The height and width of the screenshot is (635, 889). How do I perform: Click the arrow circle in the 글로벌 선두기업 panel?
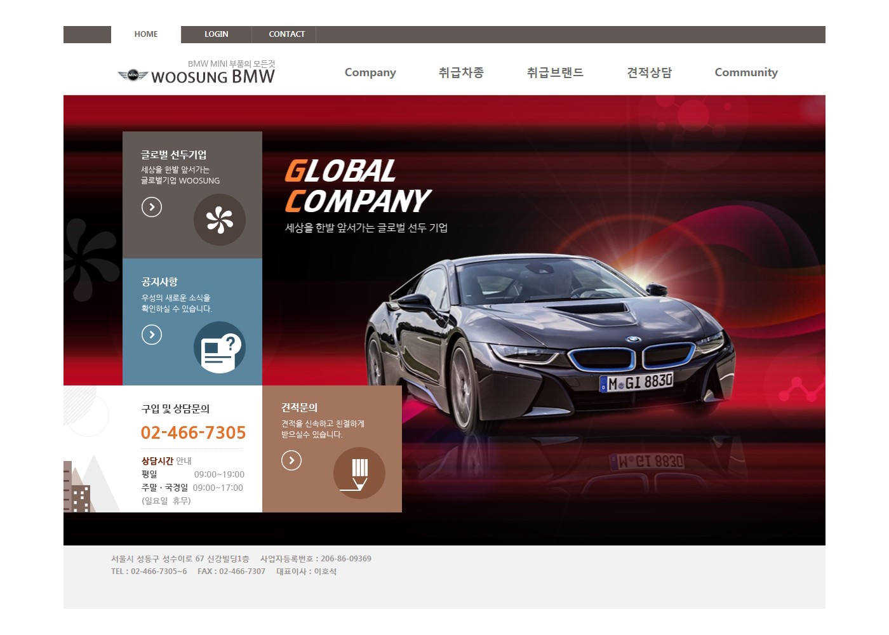click(152, 207)
